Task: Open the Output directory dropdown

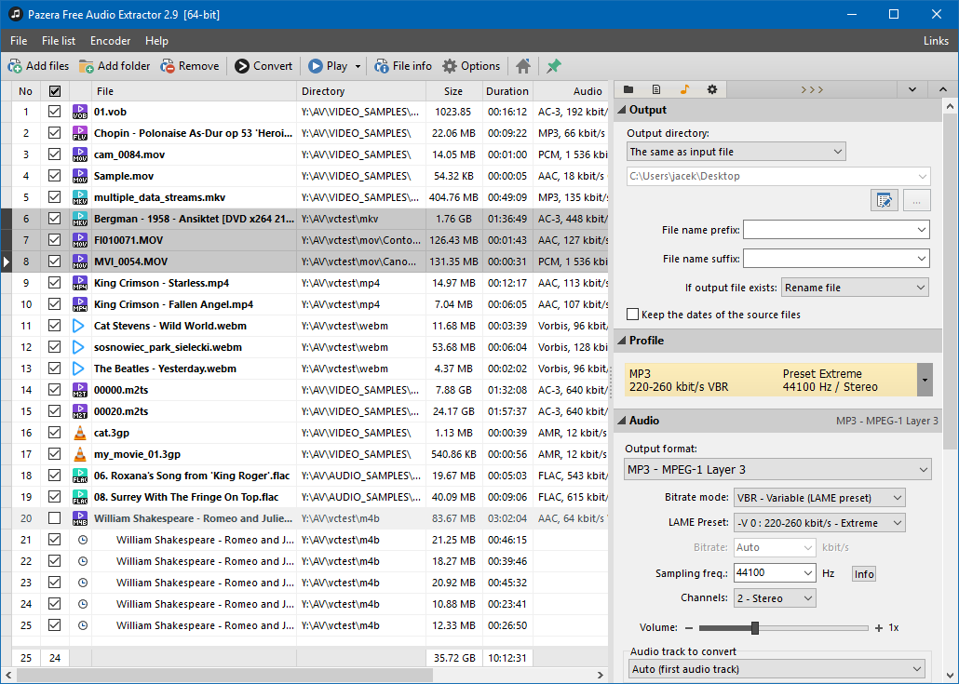Action: point(736,152)
